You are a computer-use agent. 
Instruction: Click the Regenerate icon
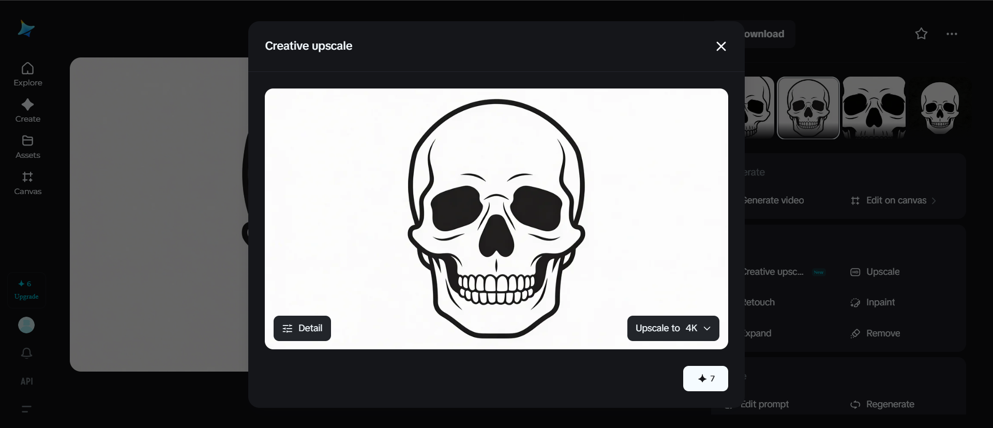(855, 404)
